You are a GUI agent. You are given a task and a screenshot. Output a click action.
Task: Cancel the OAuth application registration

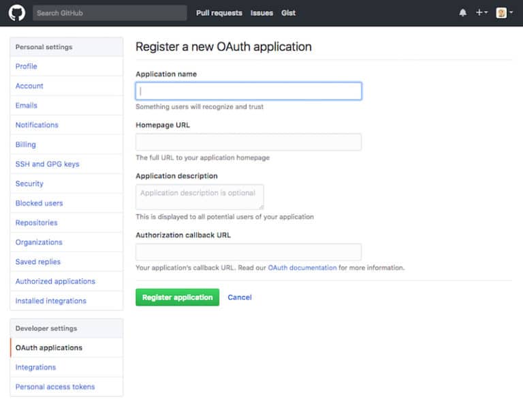(x=240, y=297)
